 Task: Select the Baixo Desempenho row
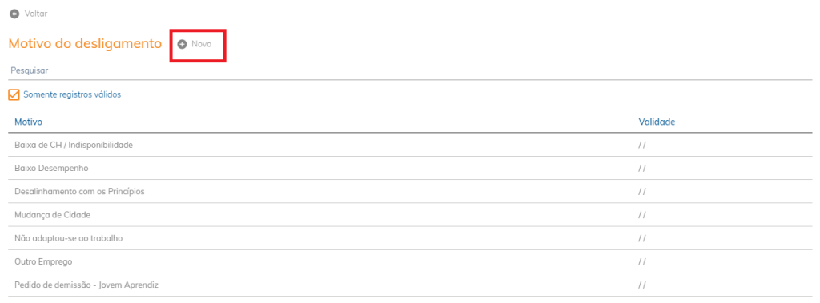[x=411, y=168]
